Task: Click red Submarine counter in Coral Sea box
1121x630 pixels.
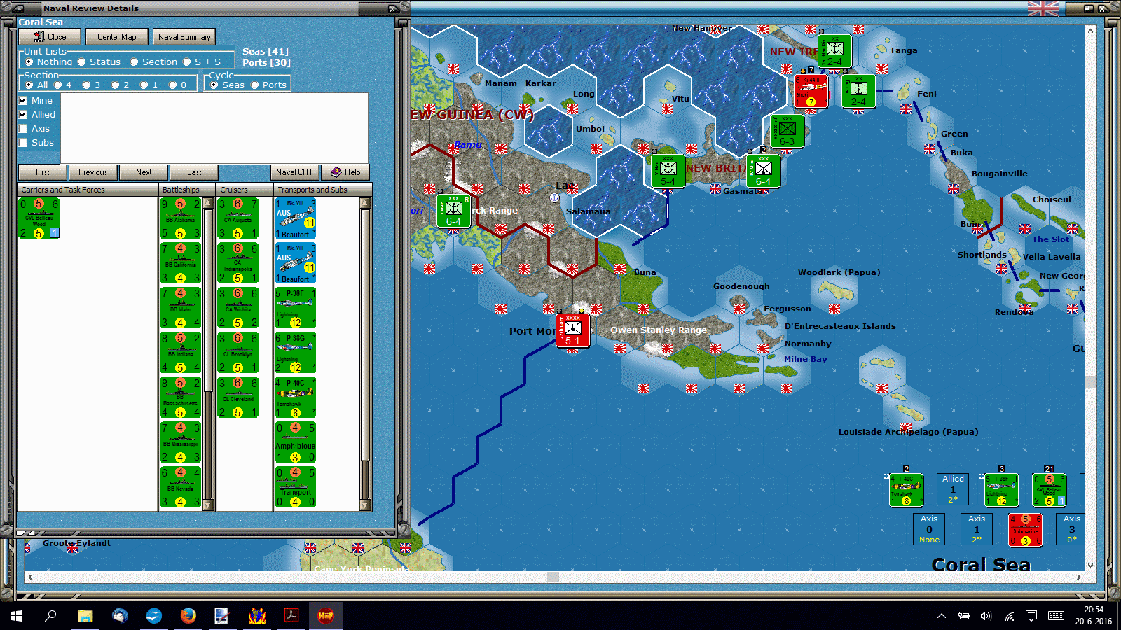Action: [1025, 530]
